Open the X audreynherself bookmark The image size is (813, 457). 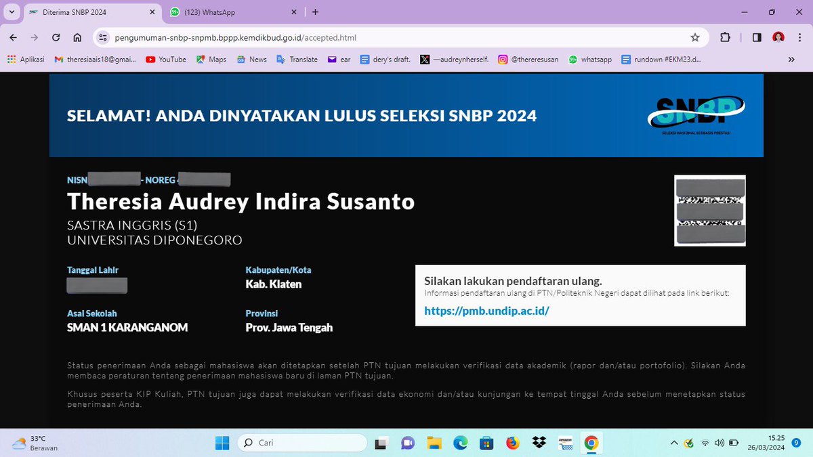click(x=453, y=60)
